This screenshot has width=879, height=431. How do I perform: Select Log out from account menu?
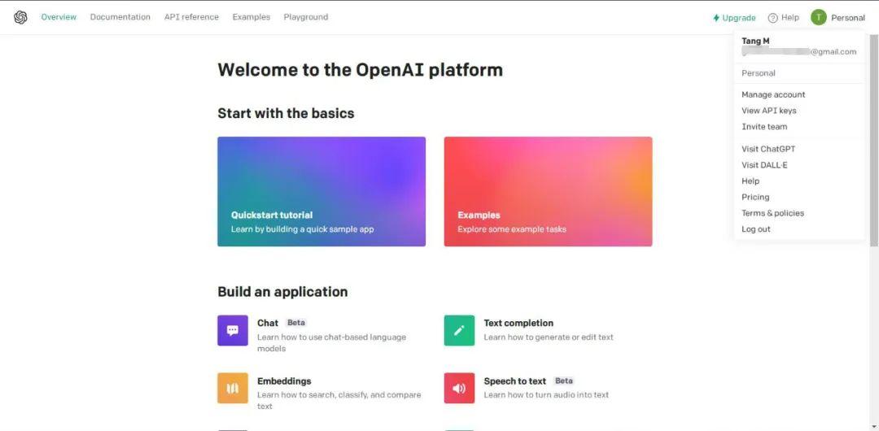[x=755, y=229]
